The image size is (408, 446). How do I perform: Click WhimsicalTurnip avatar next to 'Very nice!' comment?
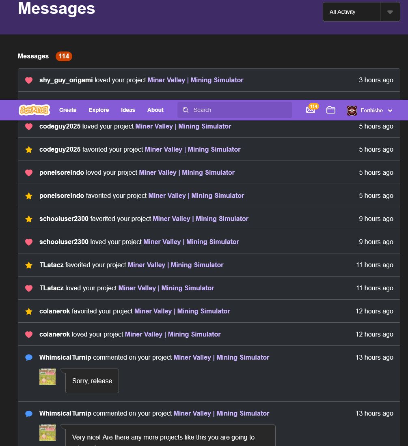pos(47,433)
